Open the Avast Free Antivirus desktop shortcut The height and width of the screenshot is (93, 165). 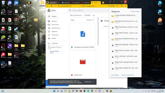tap(160, 21)
